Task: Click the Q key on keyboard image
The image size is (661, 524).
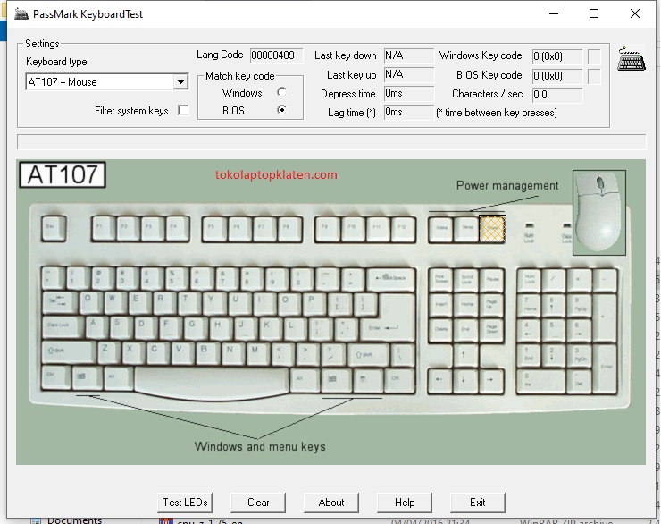Action: (x=89, y=302)
